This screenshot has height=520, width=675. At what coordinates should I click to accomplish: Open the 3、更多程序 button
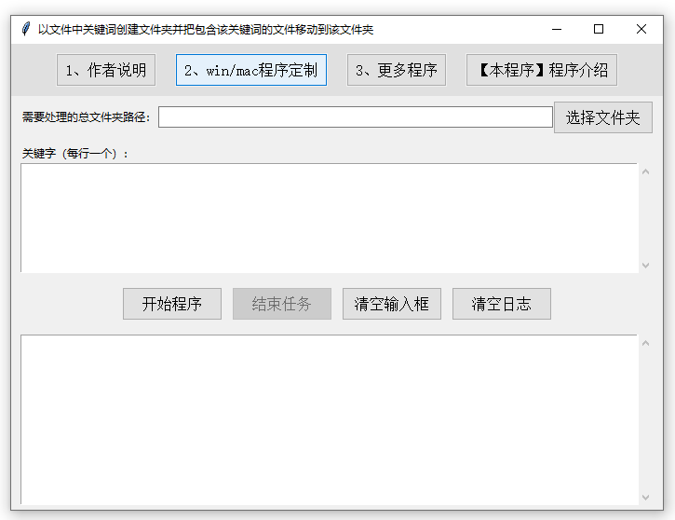(x=397, y=70)
